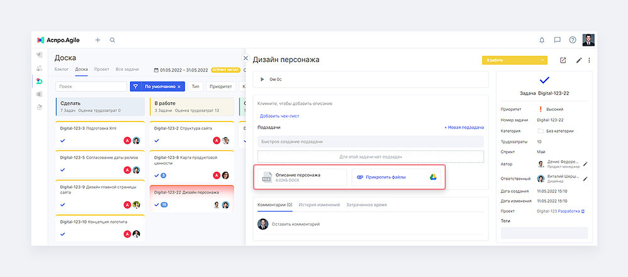Viewport: 628px width, 277px height.
Task: Edit task with pencil icon beside title
Action: pyautogui.click(x=579, y=60)
